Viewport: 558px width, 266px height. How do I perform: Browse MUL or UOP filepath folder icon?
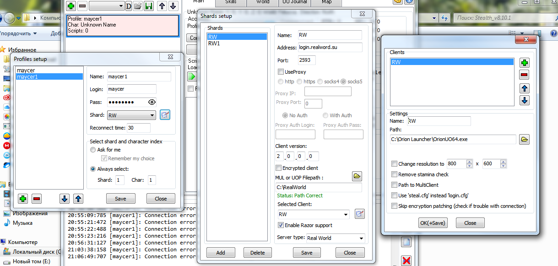(357, 176)
